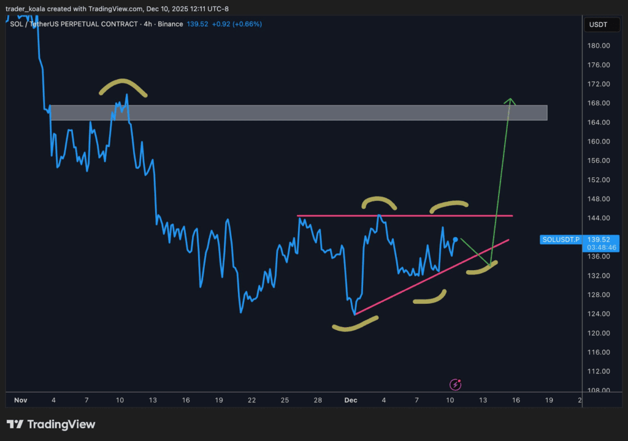Click the trader_koala created with TradingView.com caption

pyautogui.click(x=117, y=9)
